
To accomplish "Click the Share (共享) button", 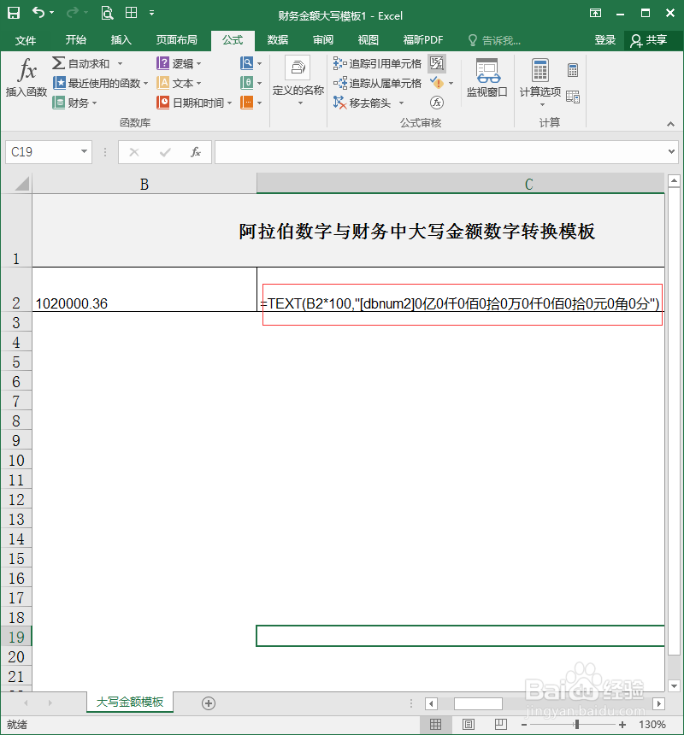I will click(x=653, y=39).
